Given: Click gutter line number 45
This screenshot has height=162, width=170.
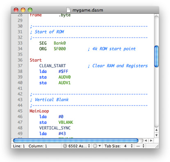Looking at the screenshot, I should point(20,111).
